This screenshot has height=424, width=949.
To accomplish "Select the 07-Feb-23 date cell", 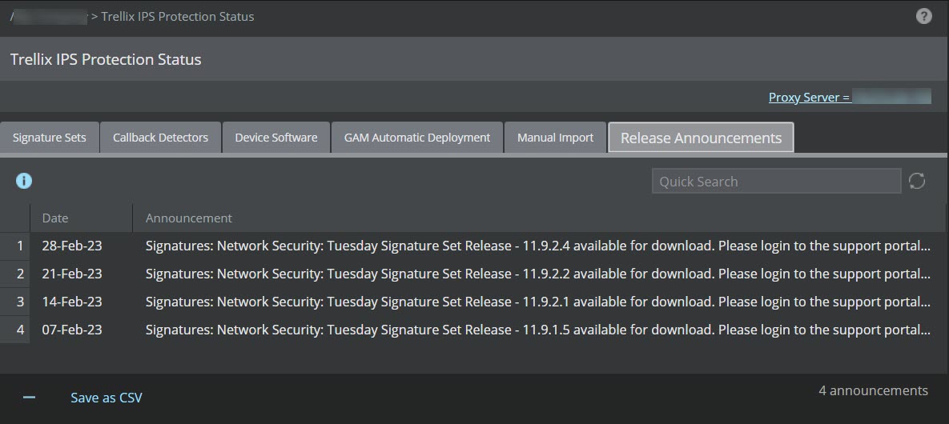I will point(72,330).
